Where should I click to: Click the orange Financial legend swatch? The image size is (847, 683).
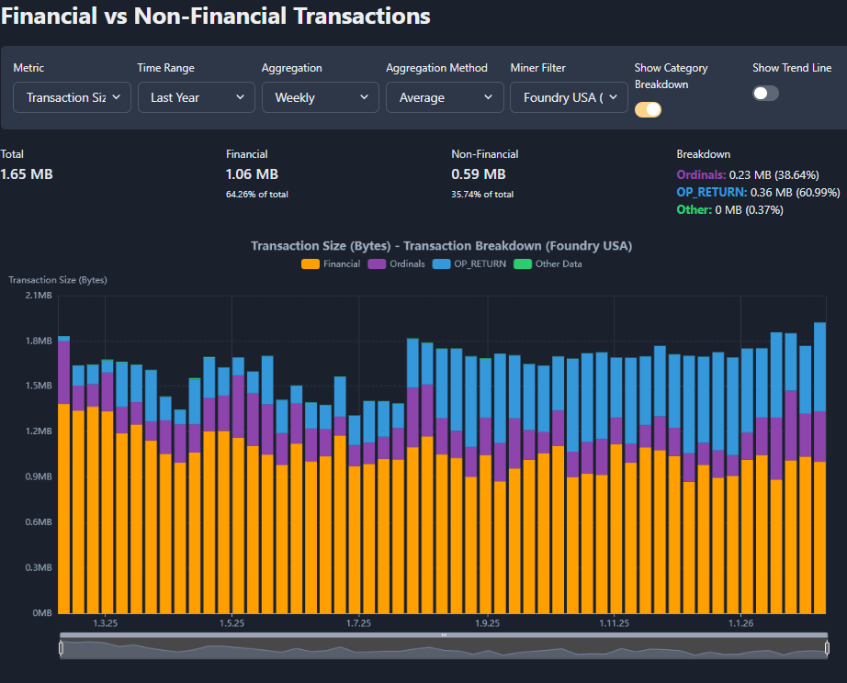pyautogui.click(x=311, y=264)
